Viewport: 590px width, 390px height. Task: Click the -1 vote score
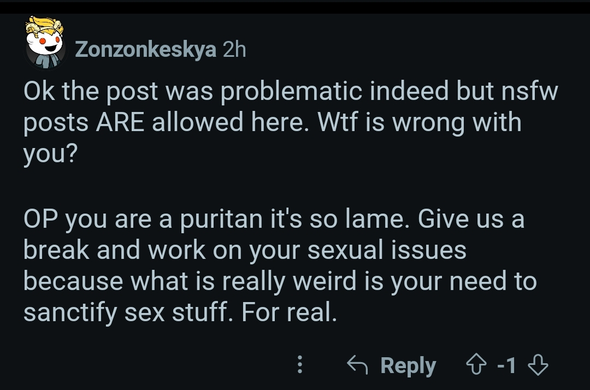click(x=508, y=365)
